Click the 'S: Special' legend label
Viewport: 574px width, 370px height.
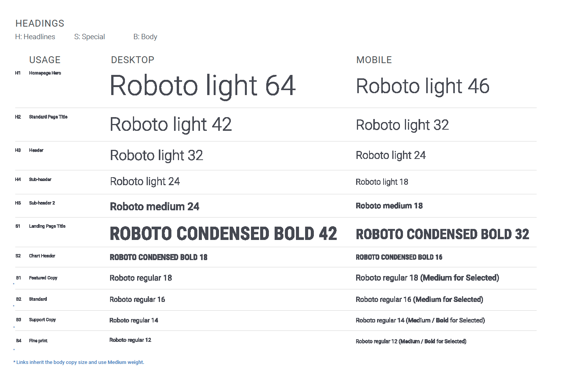point(90,37)
